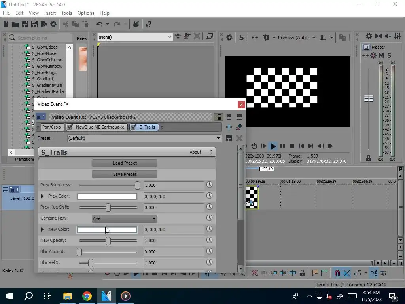Screen dimensions: 405x304
Task: Click animate clock icon for New Opacity
Action: coord(210,240)
